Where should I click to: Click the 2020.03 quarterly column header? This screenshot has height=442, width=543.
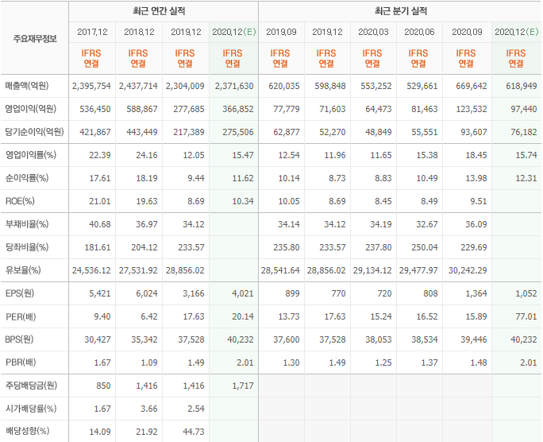pyautogui.click(x=373, y=32)
